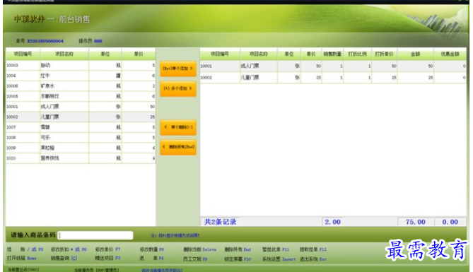Click the 结账 F5 checkout shortcut
This screenshot has height=272, width=473.
pos(25,249)
